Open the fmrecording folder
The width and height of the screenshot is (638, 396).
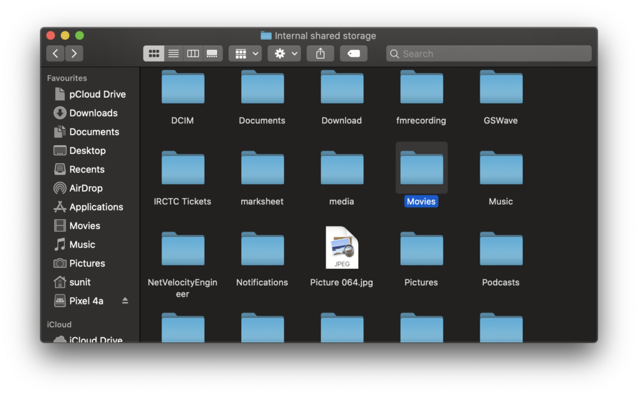click(421, 86)
